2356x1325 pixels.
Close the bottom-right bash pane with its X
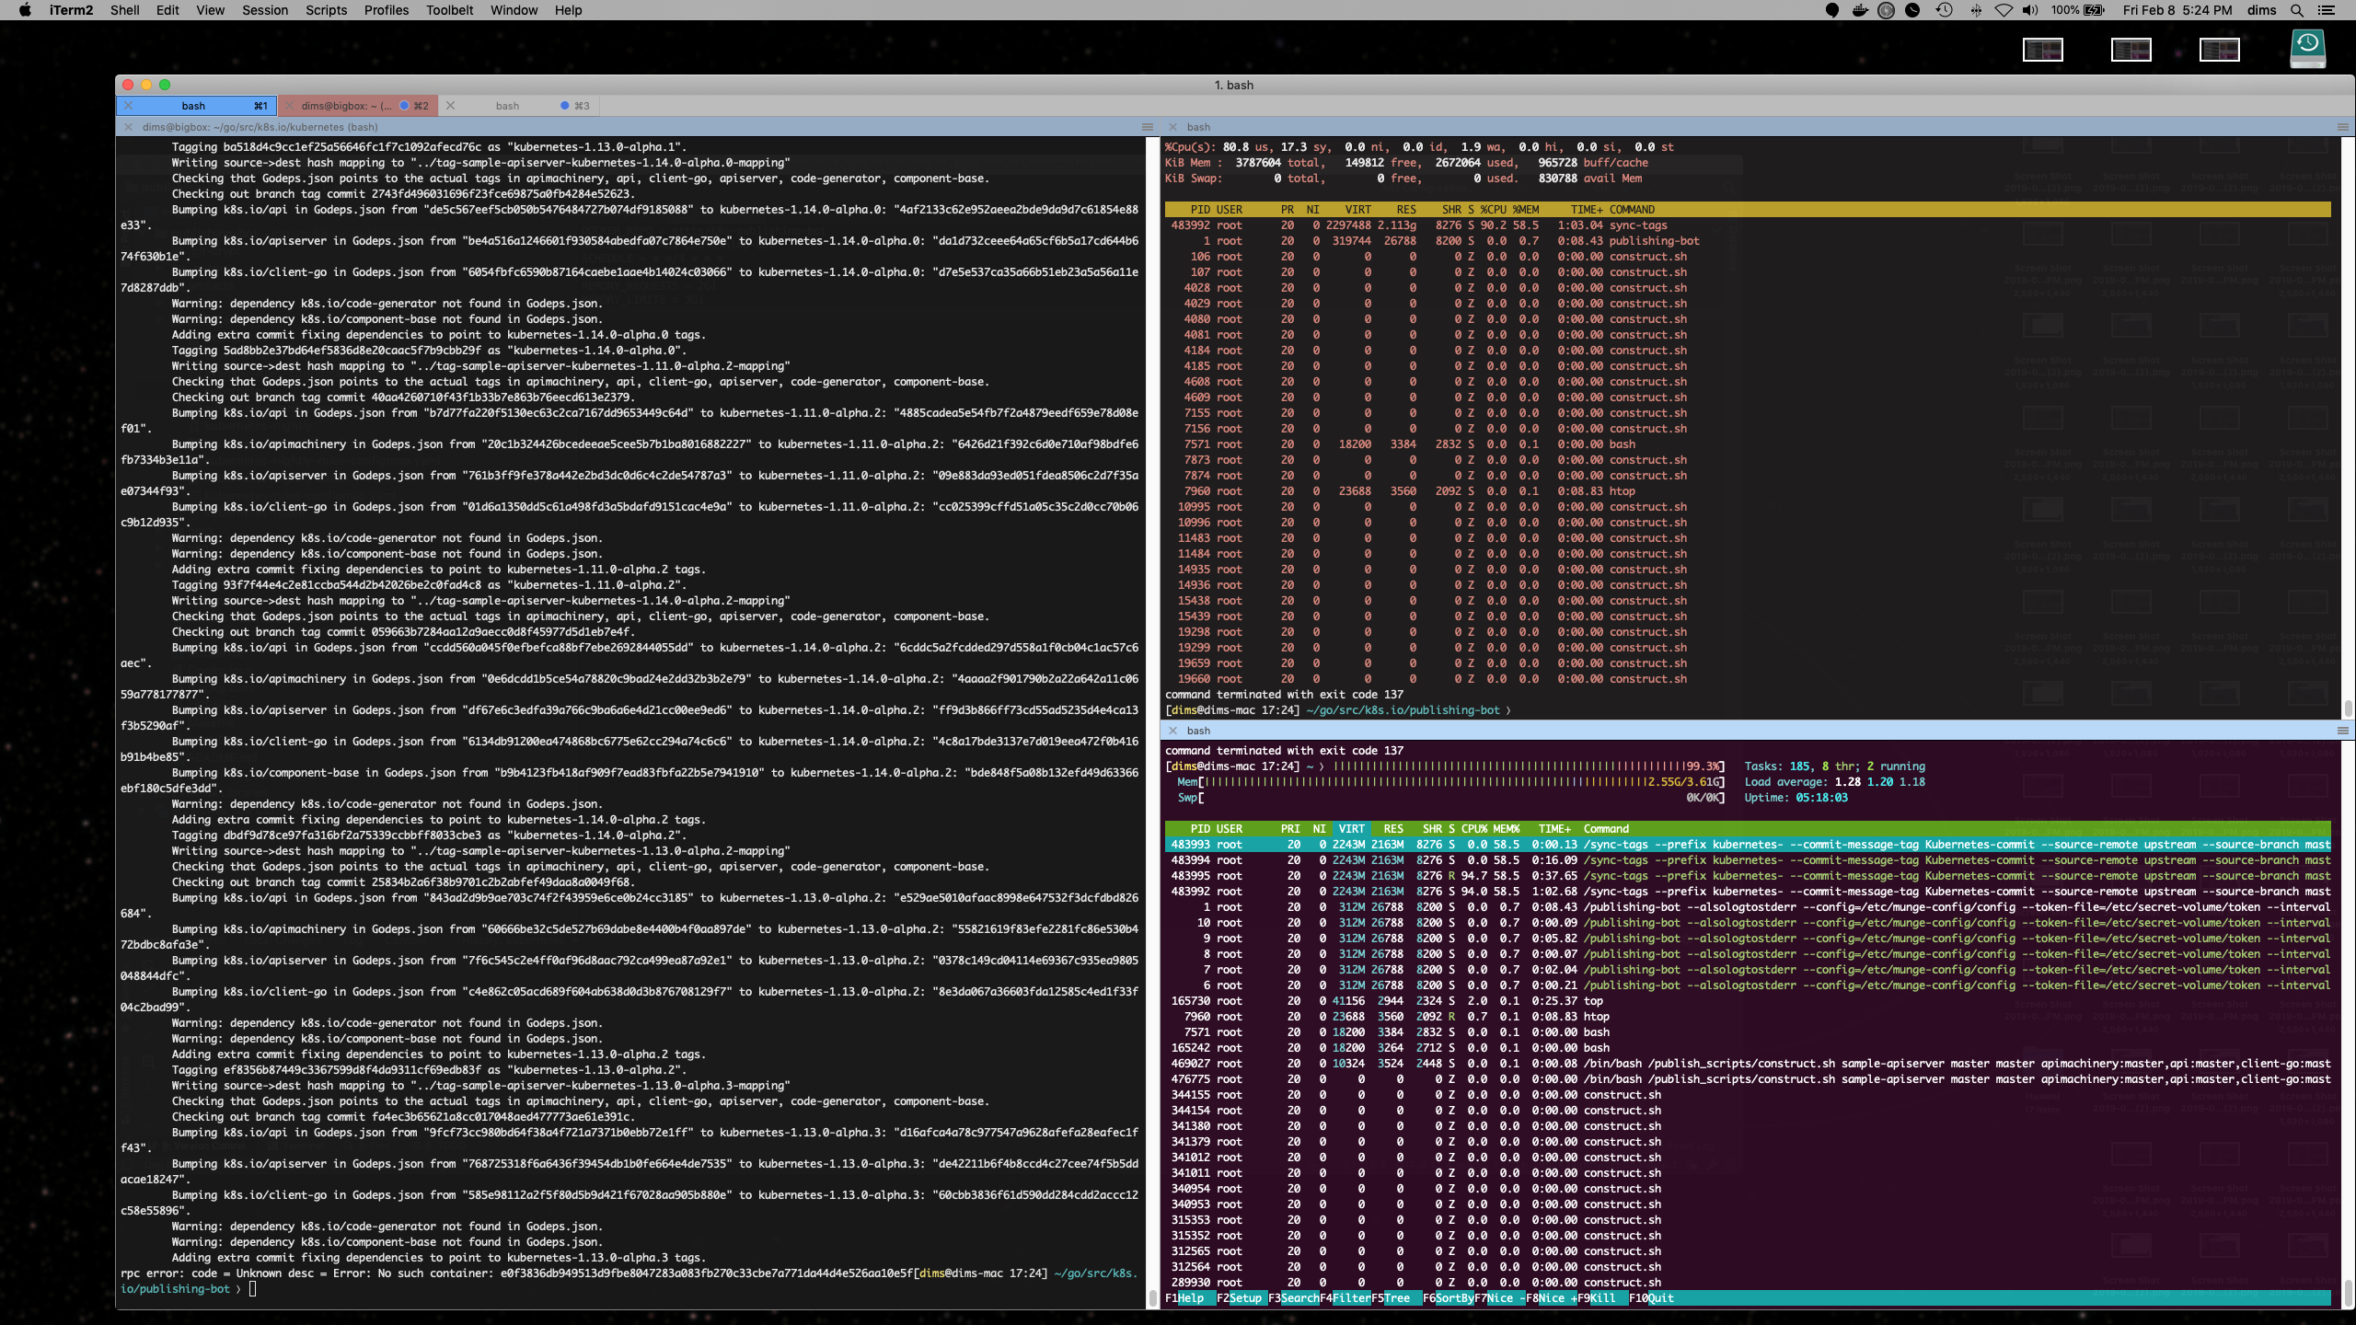pos(1172,731)
